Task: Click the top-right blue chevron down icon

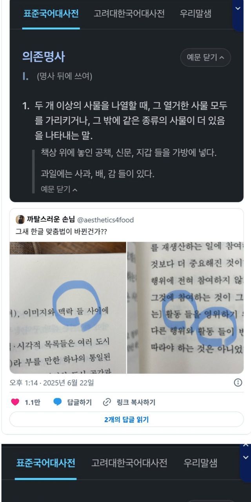Action: (238, 8)
